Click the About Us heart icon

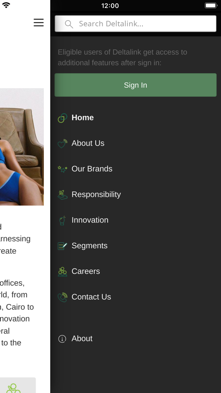[x=62, y=144]
